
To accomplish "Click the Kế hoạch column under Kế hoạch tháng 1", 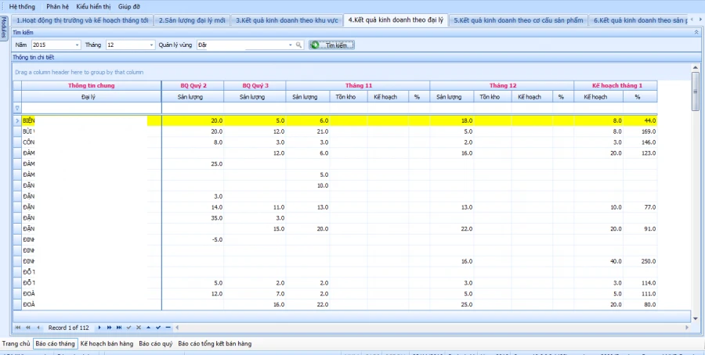I will (x=598, y=96).
